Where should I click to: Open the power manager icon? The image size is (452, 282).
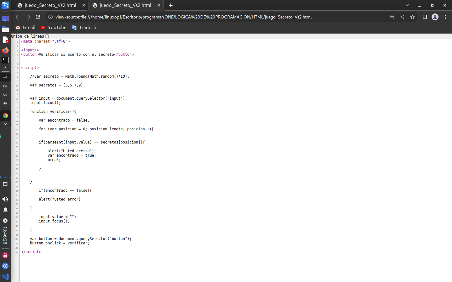5,221
